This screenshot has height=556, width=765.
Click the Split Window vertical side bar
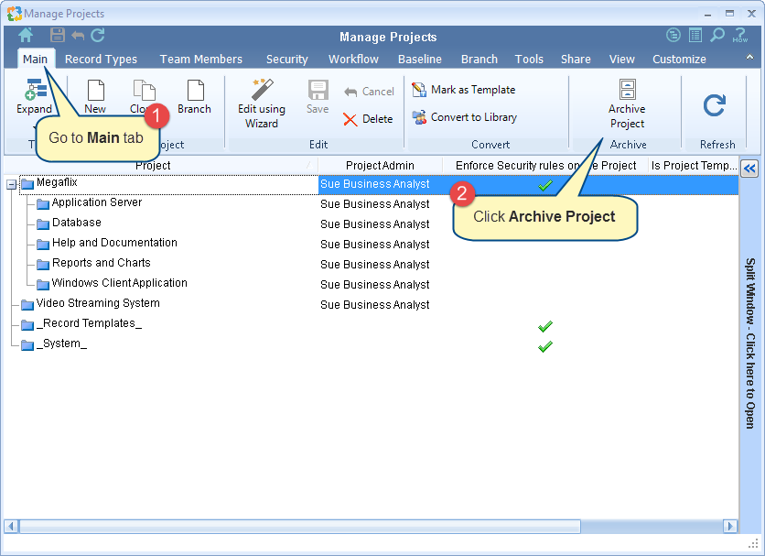click(749, 343)
